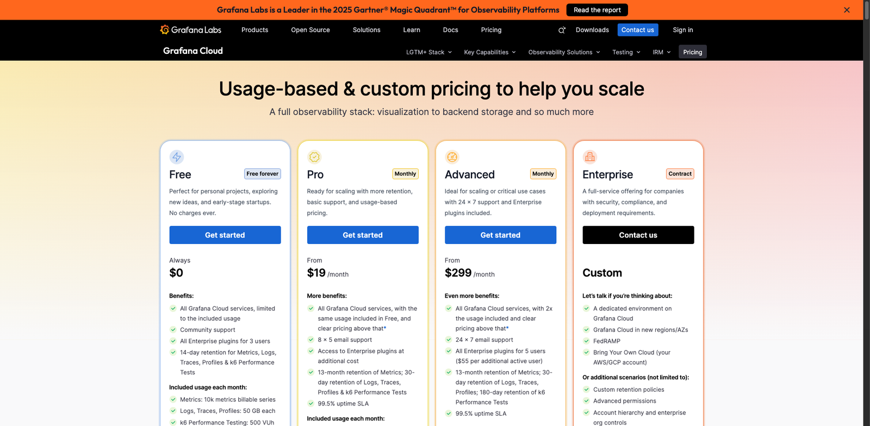Open Pricing in the top navigation bar
The height and width of the screenshot is (426, 870).
[491, 30]
